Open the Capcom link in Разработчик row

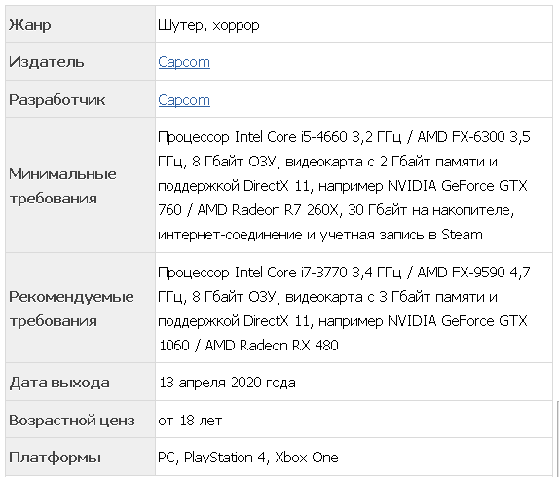[x=184, y=100]
